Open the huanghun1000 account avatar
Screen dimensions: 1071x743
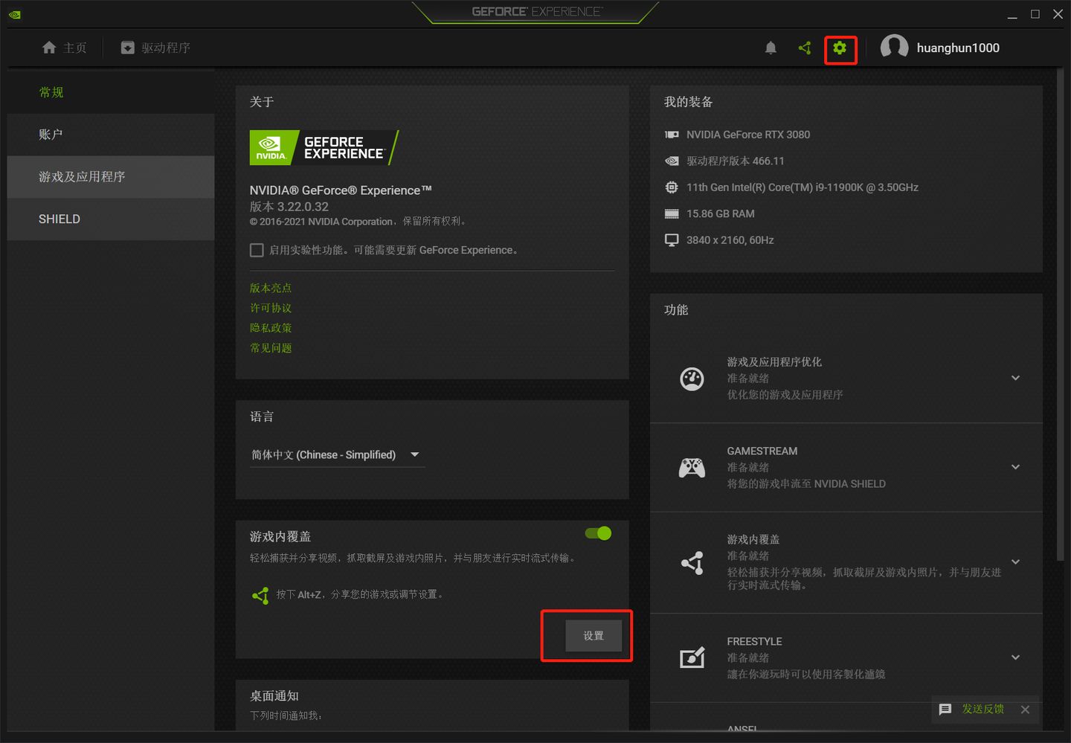(x=894, y=47)
